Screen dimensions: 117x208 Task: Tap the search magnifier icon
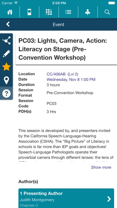point(107,12)
